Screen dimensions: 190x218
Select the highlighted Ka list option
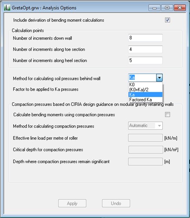pyautogui.click(x=146, y=94)
